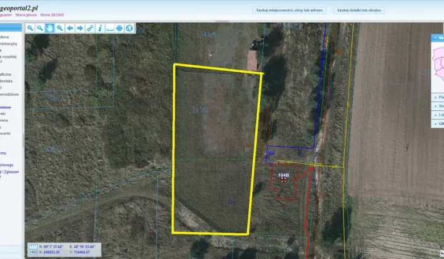Expand the 'GM...' panel on the right
The image size is (444, 259).
coord(437,124)
